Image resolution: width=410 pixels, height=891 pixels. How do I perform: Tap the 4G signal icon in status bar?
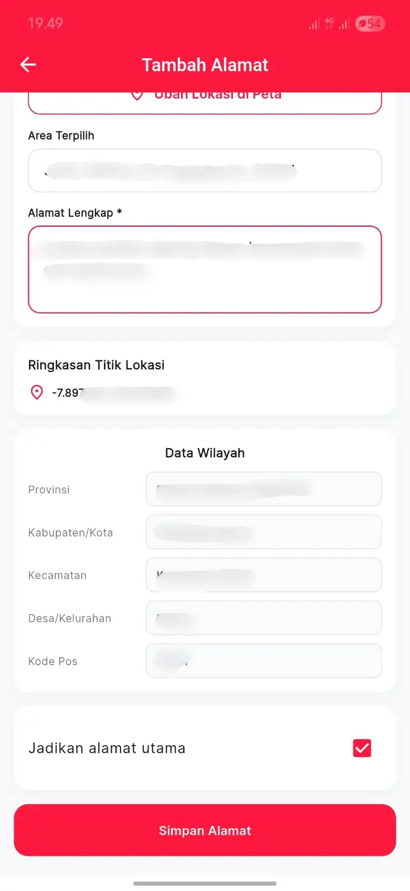point(329,23)
